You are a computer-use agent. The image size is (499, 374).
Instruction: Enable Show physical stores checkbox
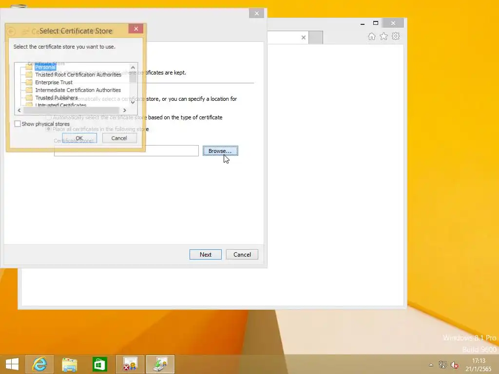tap(18, 124)
